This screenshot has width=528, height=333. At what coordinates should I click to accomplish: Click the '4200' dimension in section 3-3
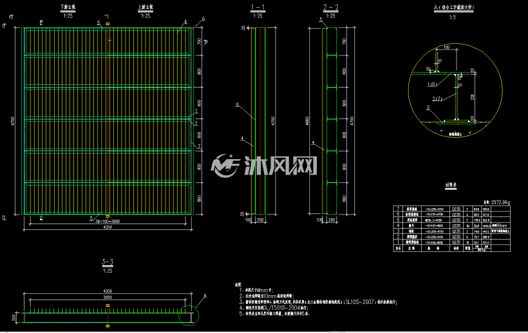108,291
